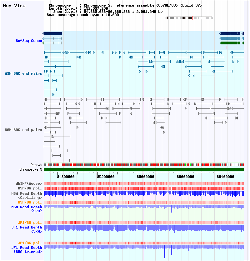Click the 85600000 ruler position
250x261 pixels.
click(146, 177)
